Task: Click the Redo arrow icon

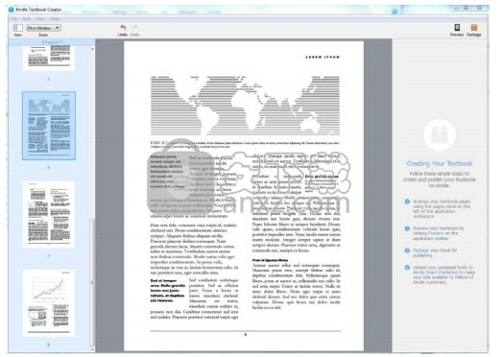Action: (134, 28)
